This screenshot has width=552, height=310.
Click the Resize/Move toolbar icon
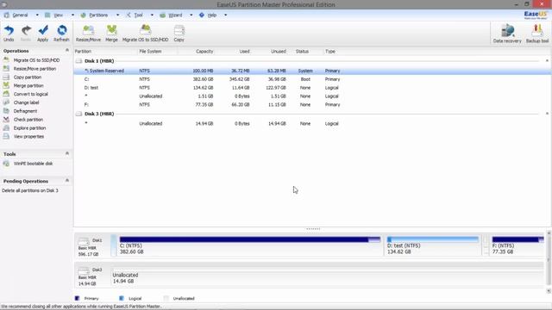click(x=88, y=31)
